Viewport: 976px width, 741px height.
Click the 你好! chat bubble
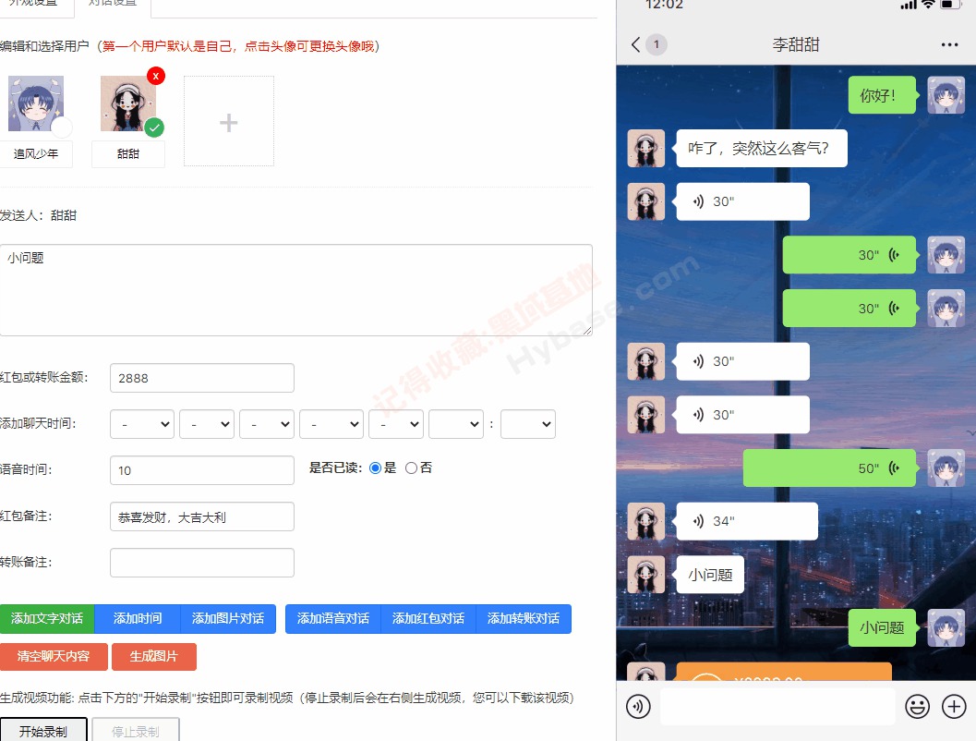[x=882, y=94]
